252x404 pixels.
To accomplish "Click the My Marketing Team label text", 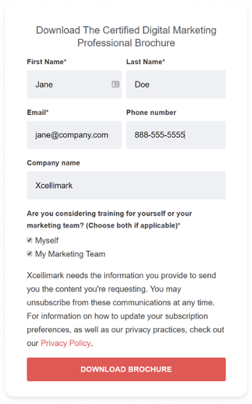I will tap(70, 254).
